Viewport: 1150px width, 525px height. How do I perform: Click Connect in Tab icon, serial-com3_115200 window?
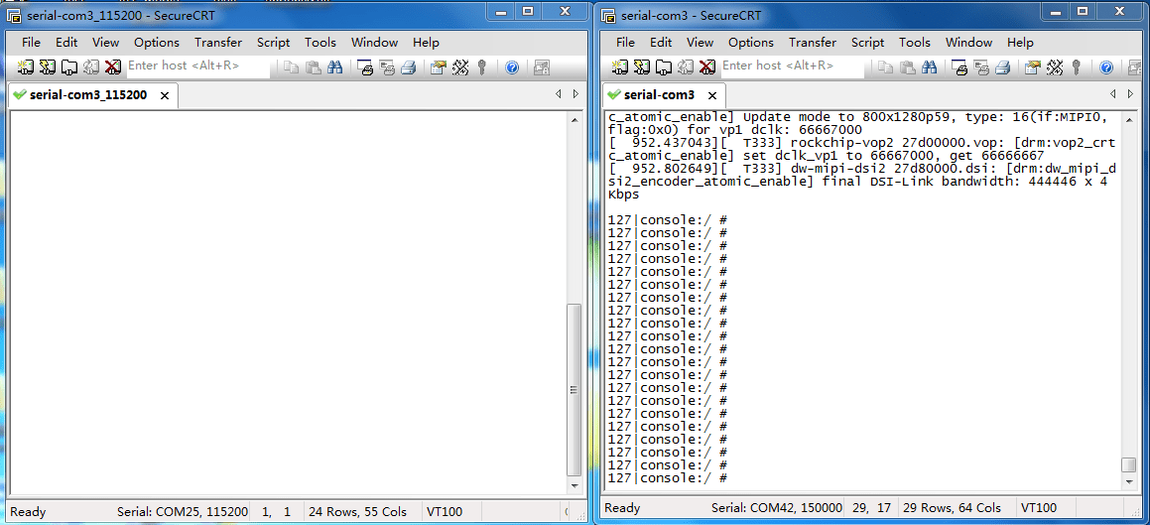[68, 67]
